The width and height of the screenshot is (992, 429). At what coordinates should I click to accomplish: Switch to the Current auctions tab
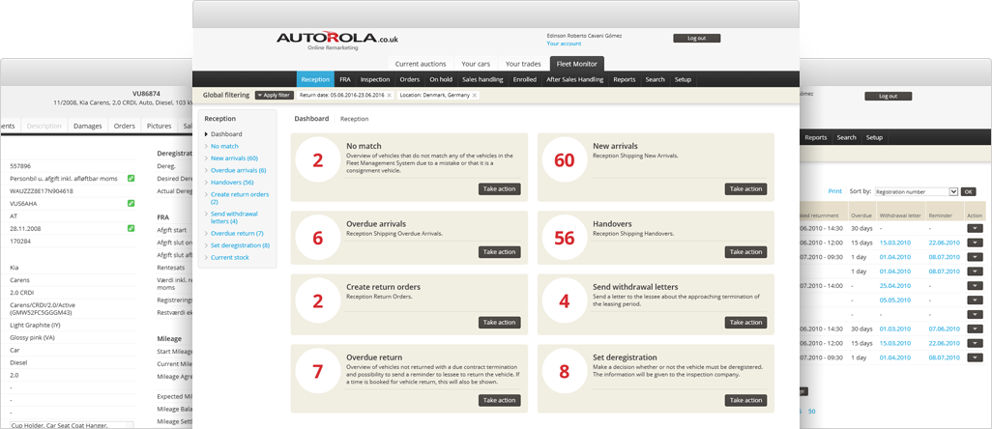pos(421,64)
